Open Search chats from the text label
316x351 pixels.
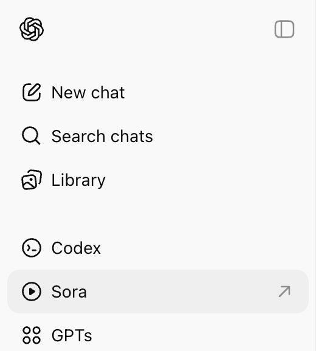[102, 136]
